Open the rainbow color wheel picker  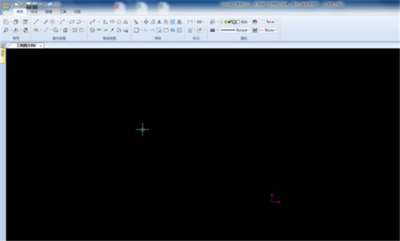[255, 22]
